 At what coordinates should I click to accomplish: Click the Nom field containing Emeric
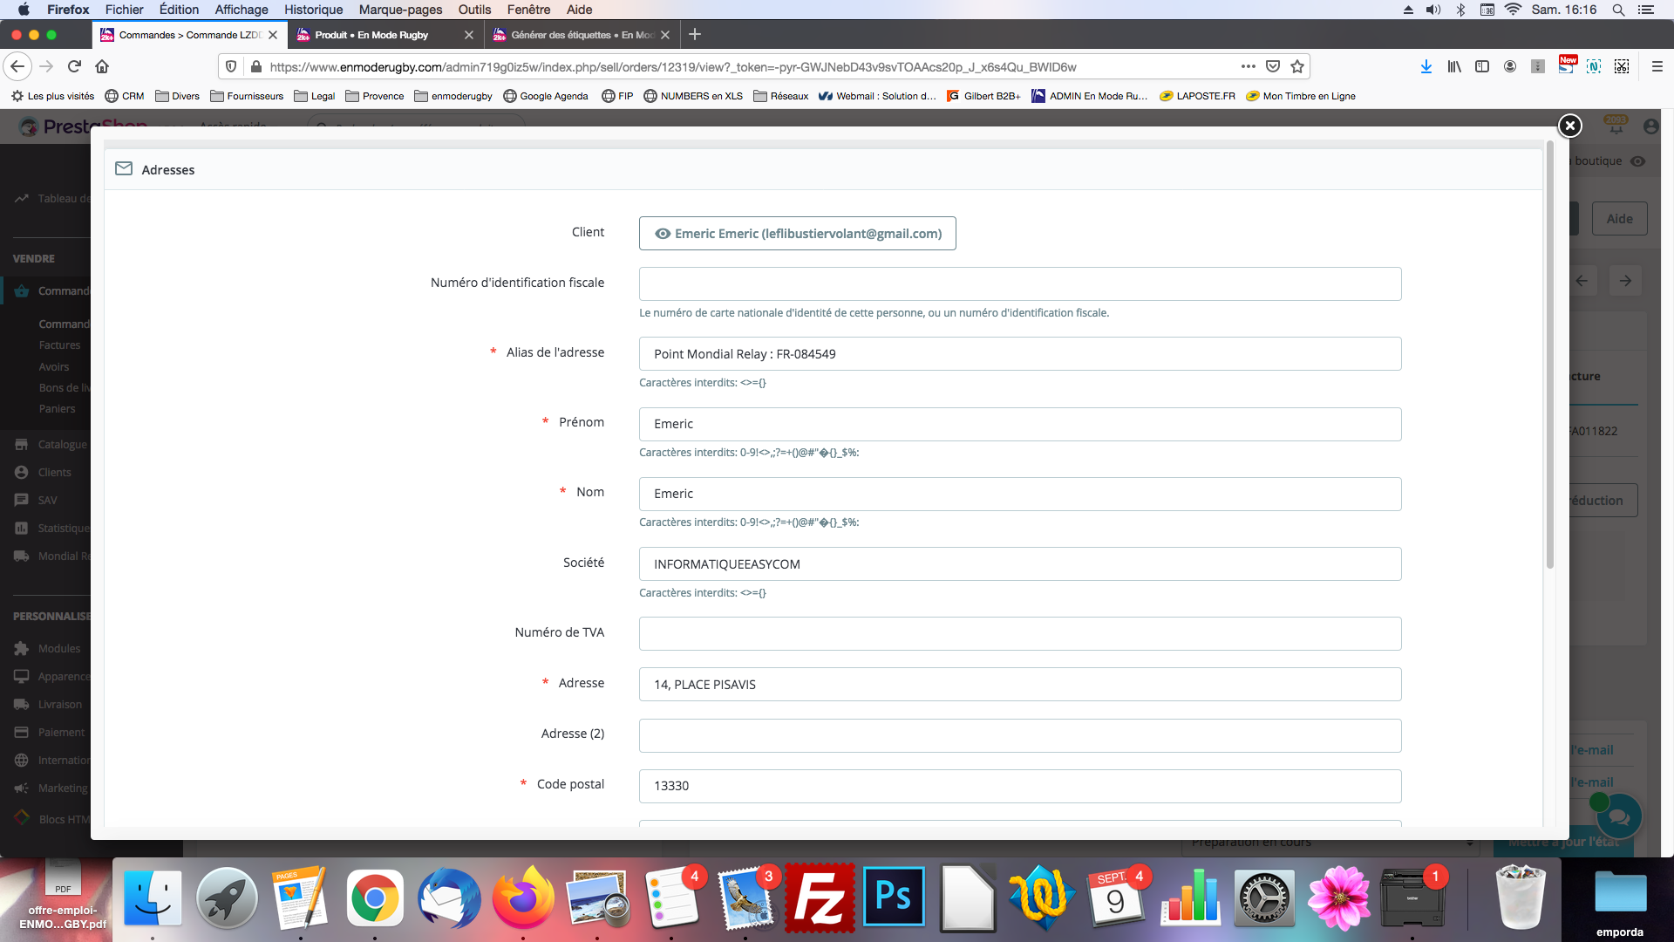tap(1020, 494)
